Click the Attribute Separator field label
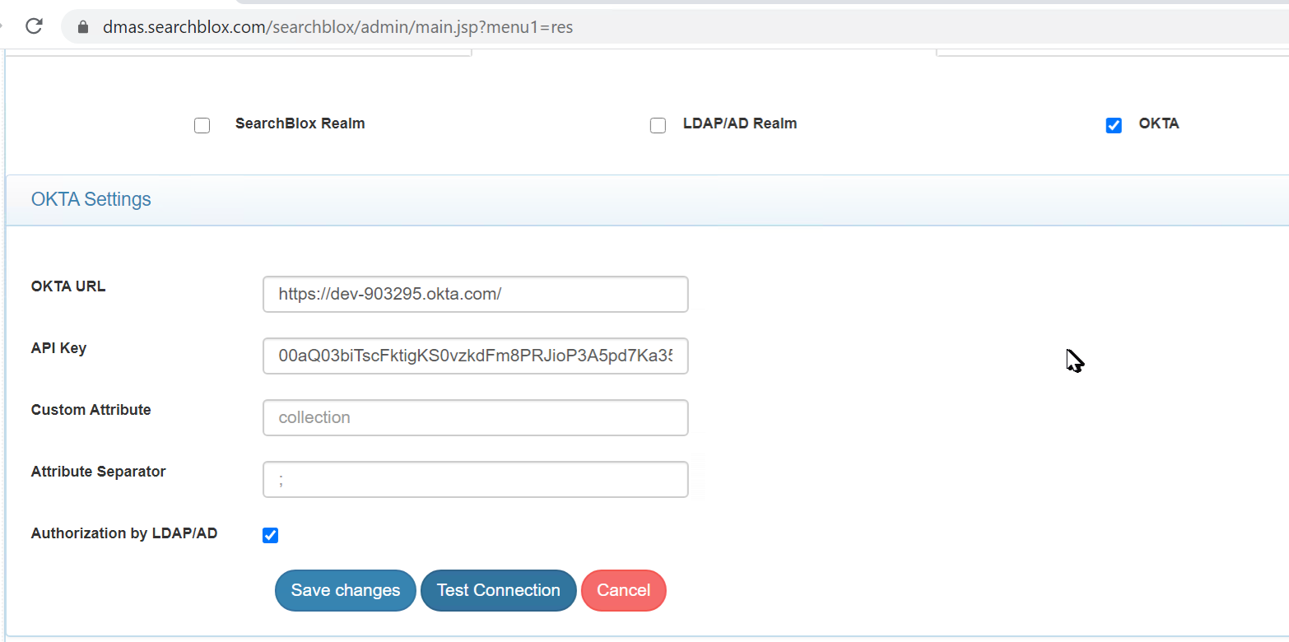This screenshot has height=642, width=1289. coord(99,472)
